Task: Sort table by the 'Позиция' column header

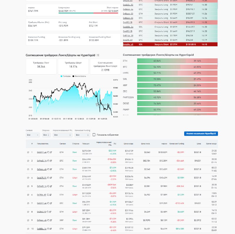Action: [86, 144]
